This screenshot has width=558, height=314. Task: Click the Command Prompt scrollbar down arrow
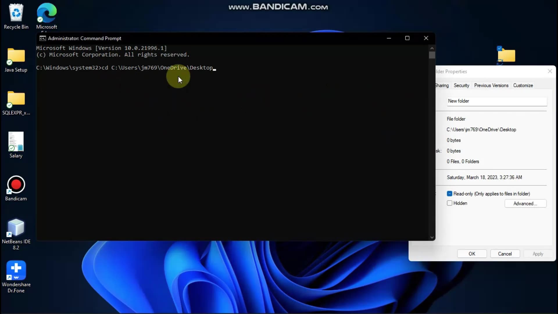(432, 238)
